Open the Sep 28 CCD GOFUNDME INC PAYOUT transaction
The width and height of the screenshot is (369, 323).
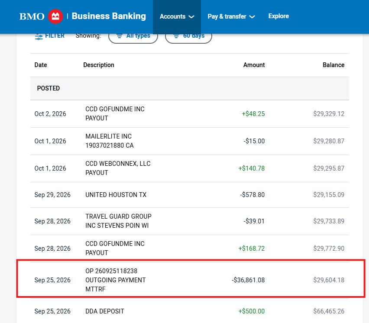[x=190, y=249]
